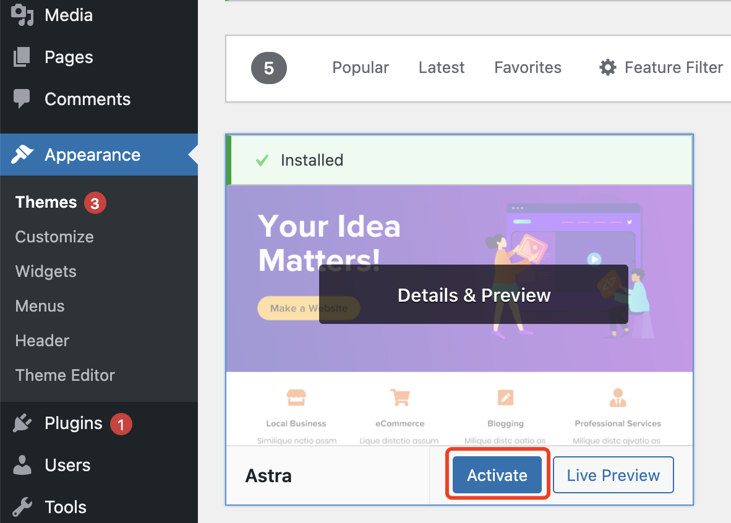Click the Details & Preview overlay
The height and width of the screenshot is (523, 731).
click(474, 295)
